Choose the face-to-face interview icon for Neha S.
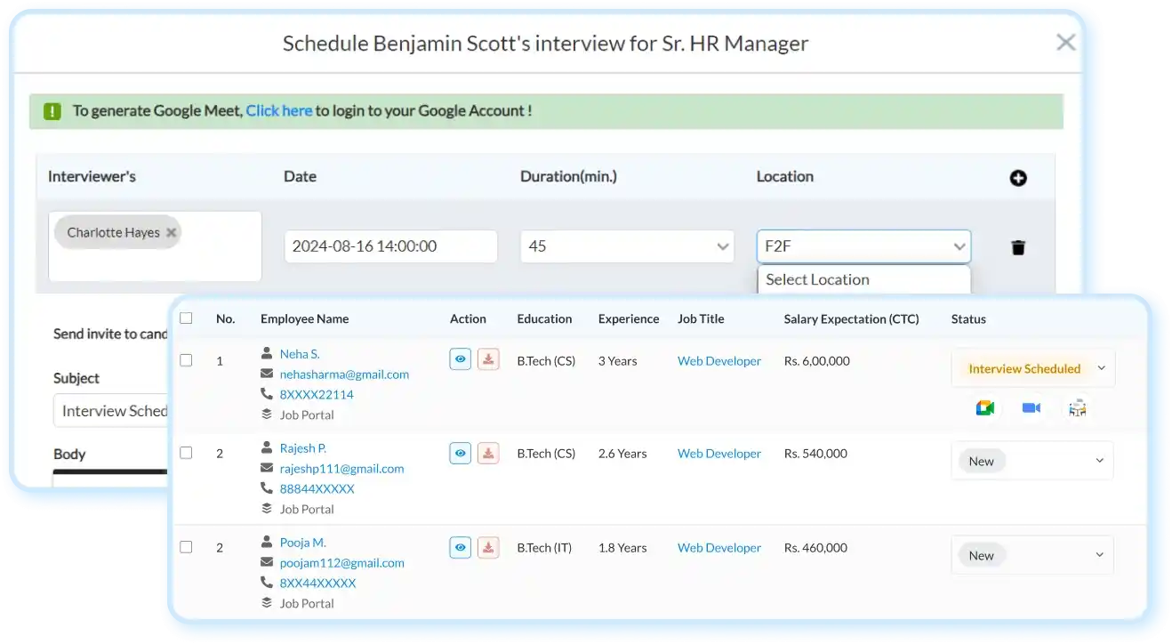 (1077, 407)
